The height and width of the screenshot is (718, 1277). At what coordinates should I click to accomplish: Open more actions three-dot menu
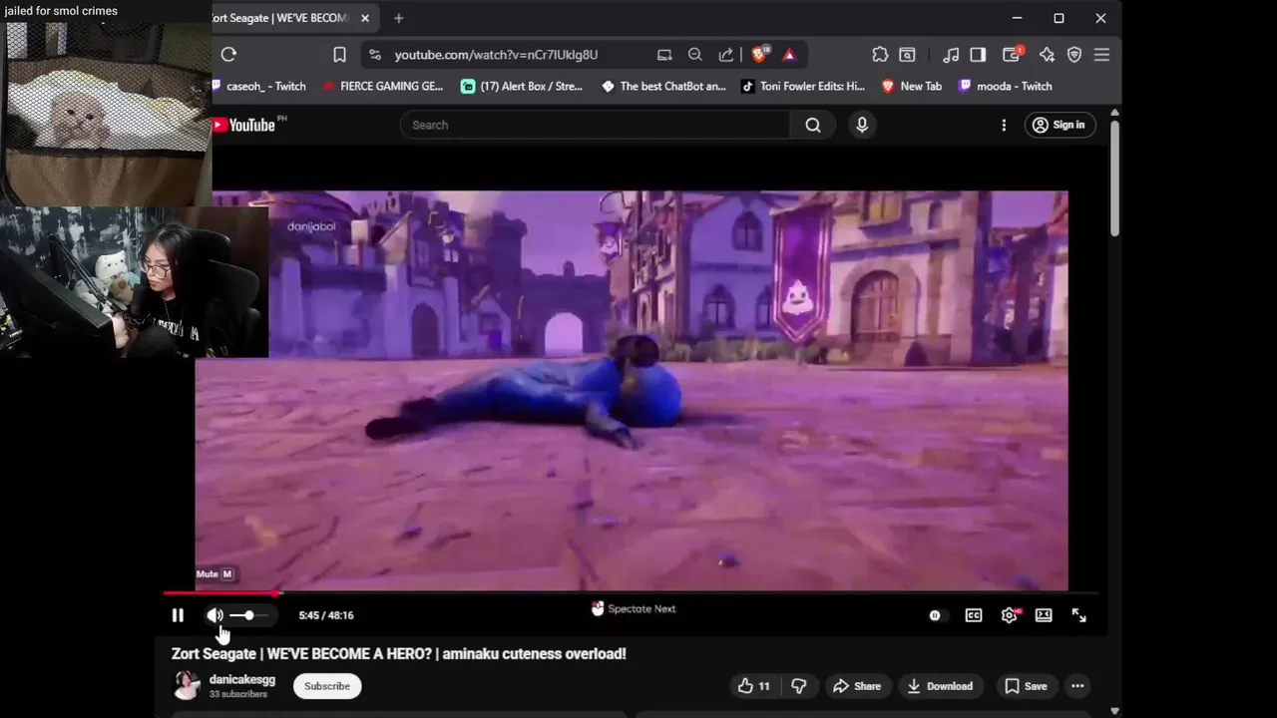pyautogui.click(x=1077, y=686)
